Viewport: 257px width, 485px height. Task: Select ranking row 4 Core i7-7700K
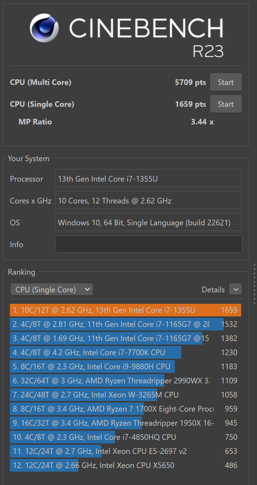click(126, 352)
